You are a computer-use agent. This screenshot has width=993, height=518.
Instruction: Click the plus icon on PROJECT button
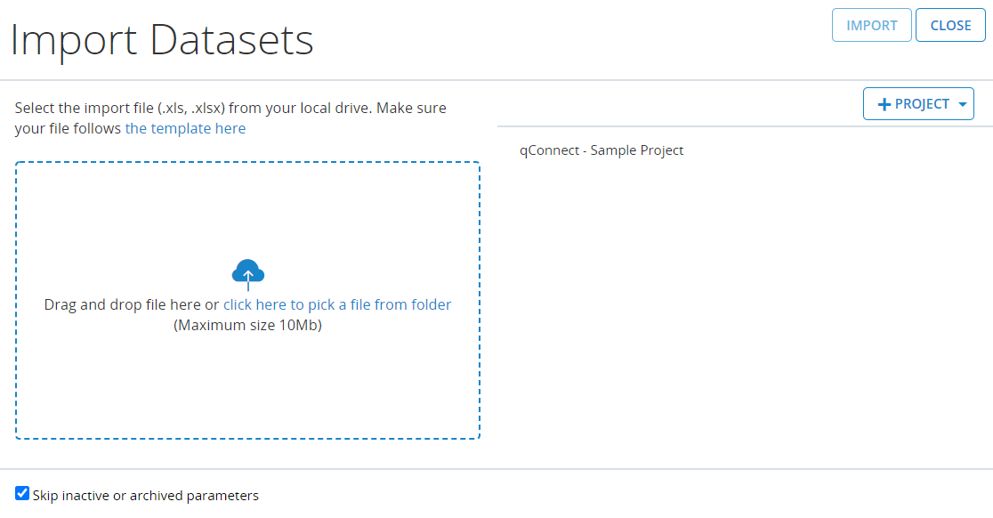(x=884, y=105)
